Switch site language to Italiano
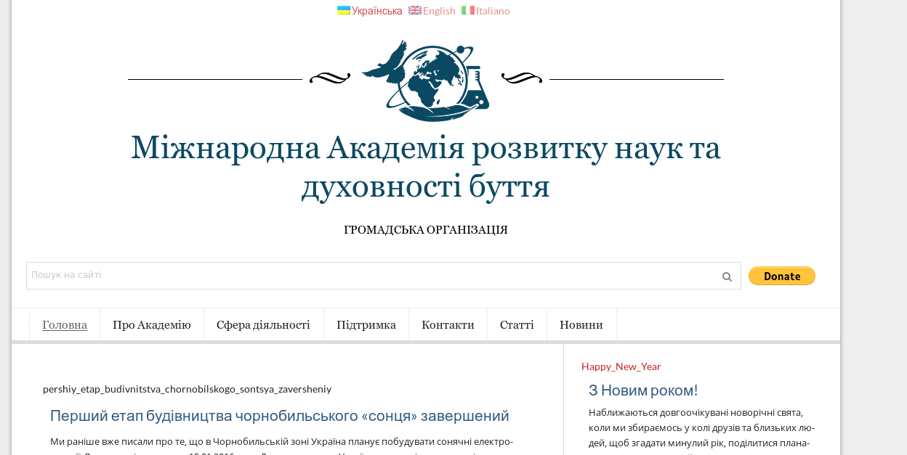Screen dimensions: 907x455 (493, 11)
